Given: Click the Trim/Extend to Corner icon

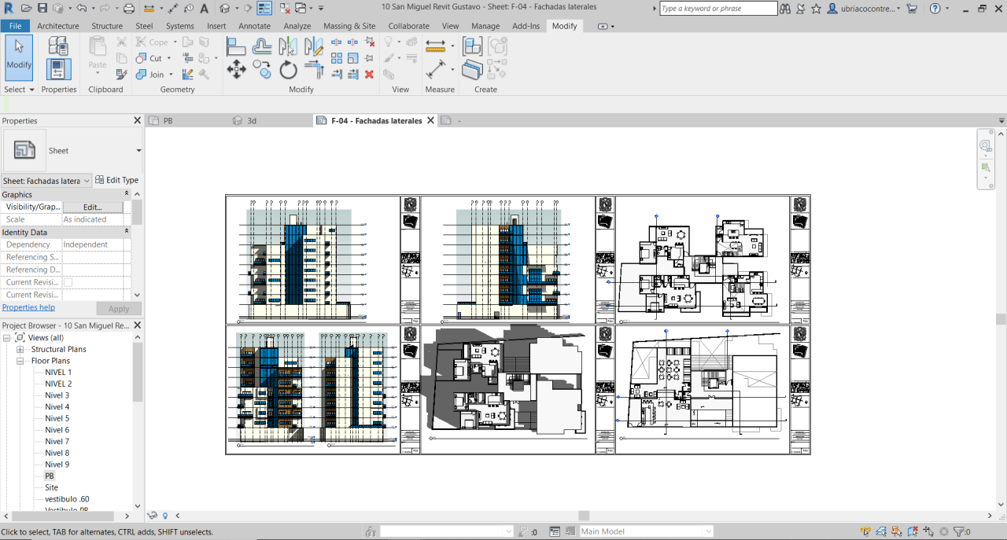Looking at the screenshot, I should point(315,69).
